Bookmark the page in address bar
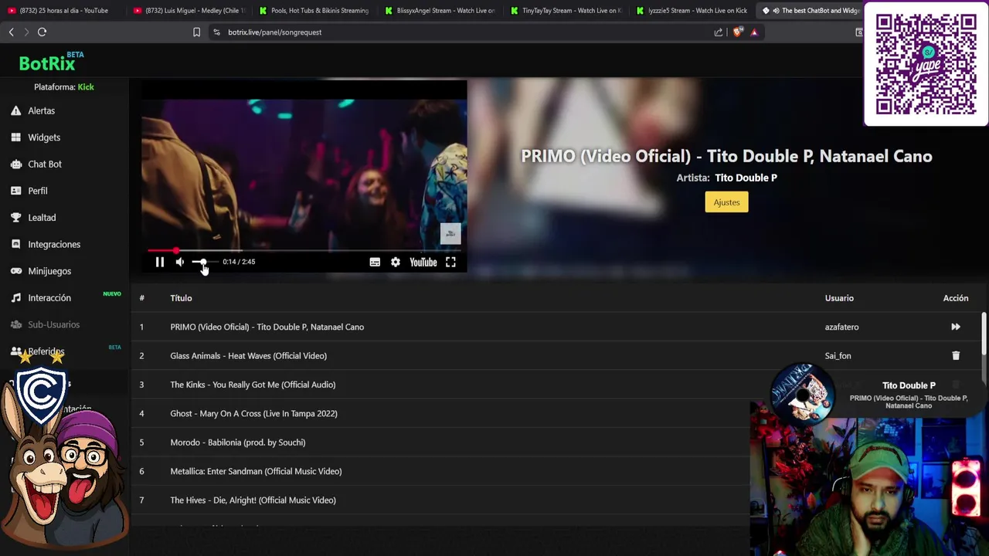Viewport: 989px width, 556px height. (x=196, y=32)
